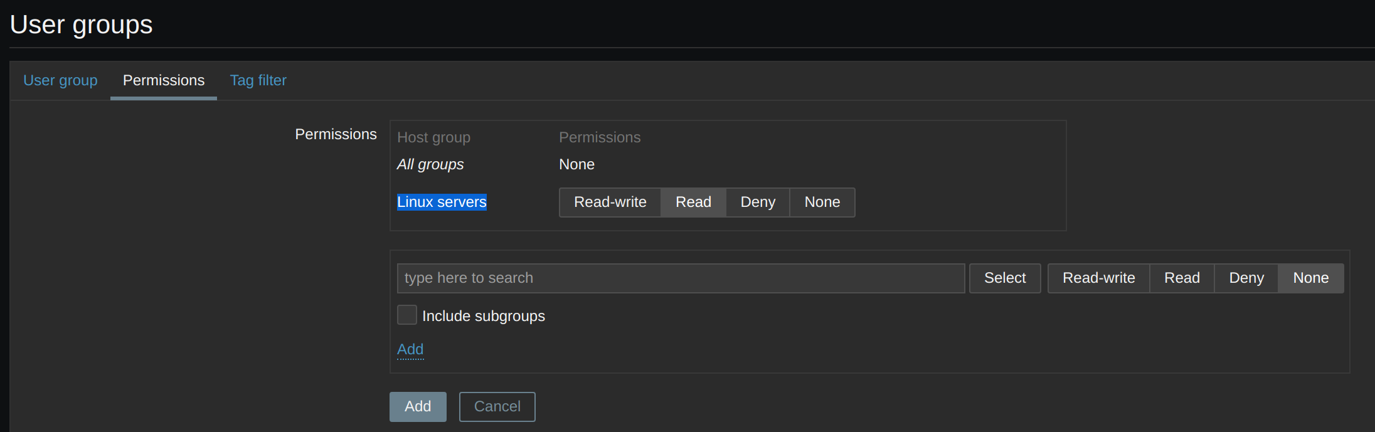This screenshot has height=432, width=1375.
Task: Set Linux servers permission to Read-write
Action: point(610,203)
